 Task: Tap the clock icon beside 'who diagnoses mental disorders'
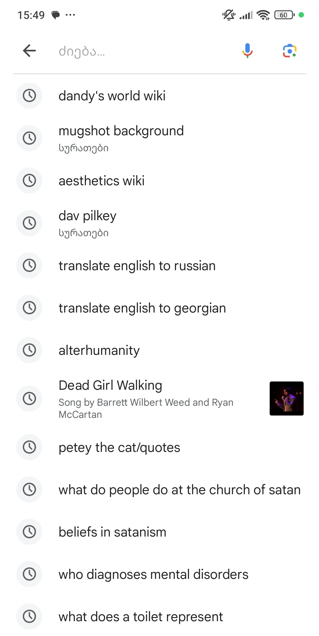(29, 574)
